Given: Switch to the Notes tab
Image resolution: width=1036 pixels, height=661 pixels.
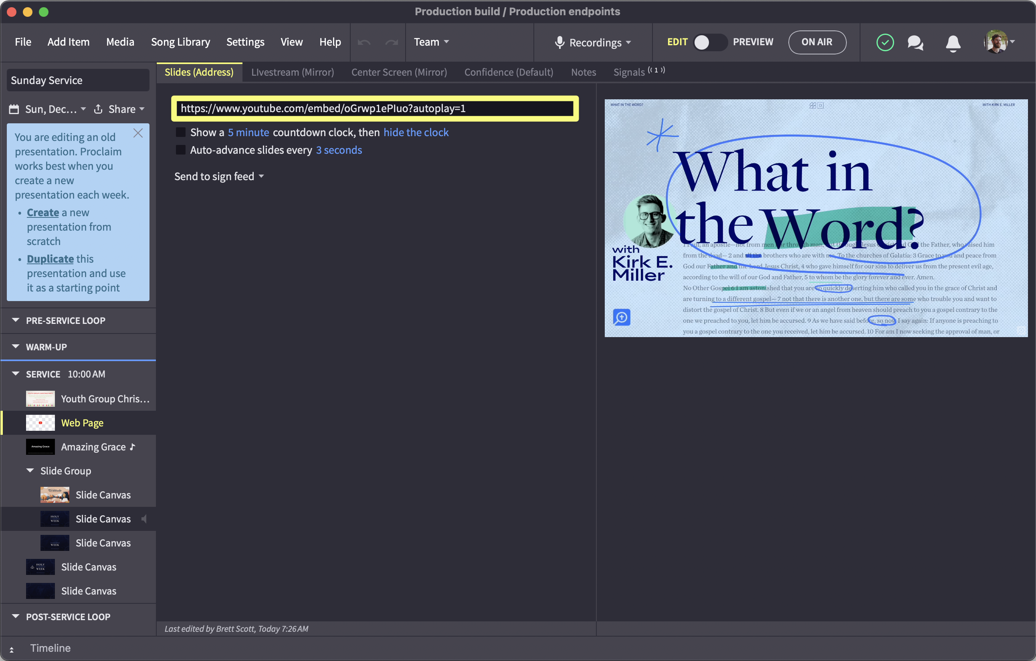Looking at the screenshot, I should pos(584,72).
